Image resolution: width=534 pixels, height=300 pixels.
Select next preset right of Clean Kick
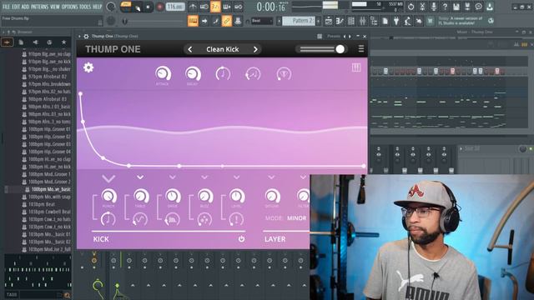point(255,49)
